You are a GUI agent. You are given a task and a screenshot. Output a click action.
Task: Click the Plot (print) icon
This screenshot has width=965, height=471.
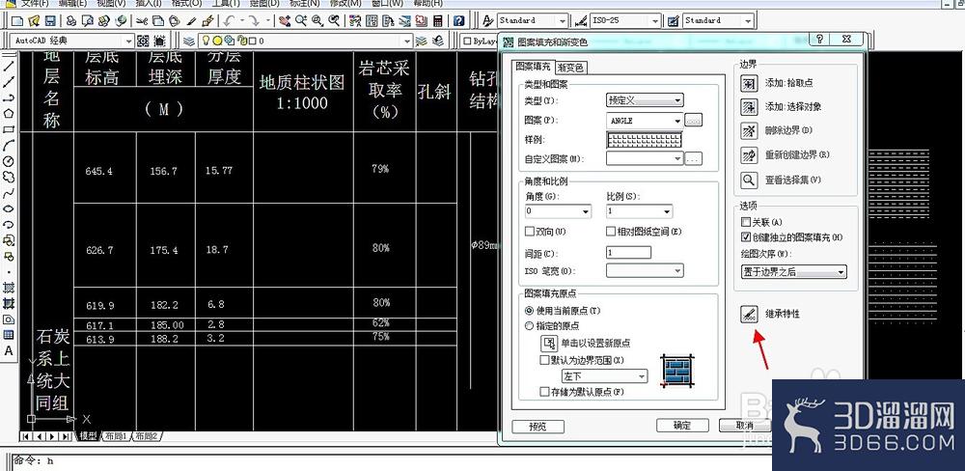[71, 21]
